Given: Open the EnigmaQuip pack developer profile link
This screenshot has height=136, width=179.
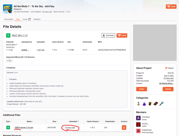Looking at the screenshot, I should tap(147, 130).
